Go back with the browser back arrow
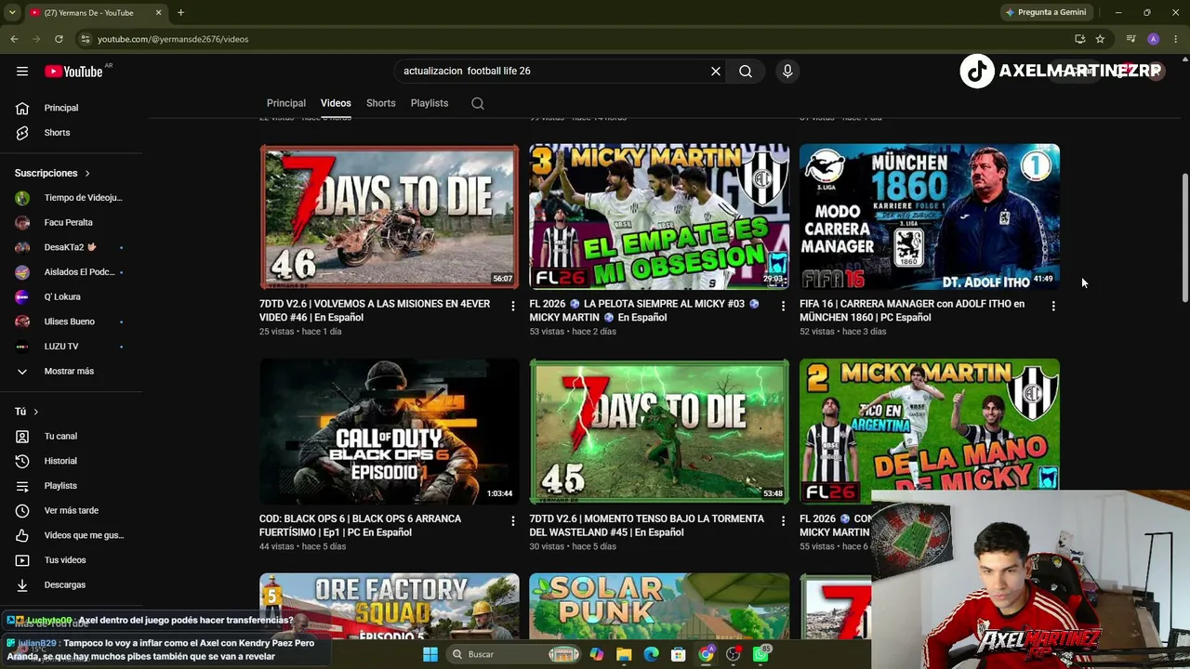 [14, 39]
